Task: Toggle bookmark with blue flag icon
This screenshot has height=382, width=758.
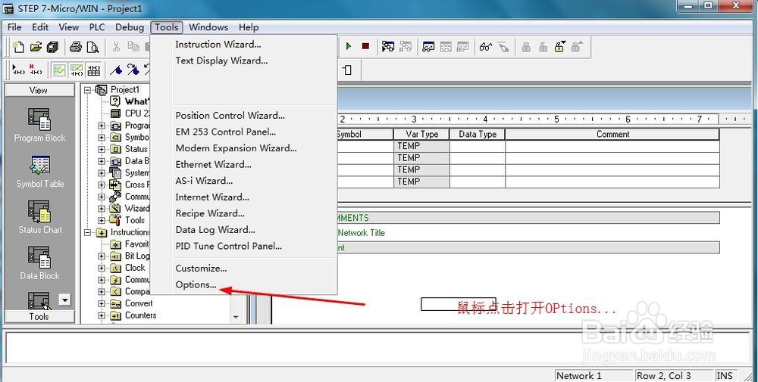Action: [x=116, y=70]
